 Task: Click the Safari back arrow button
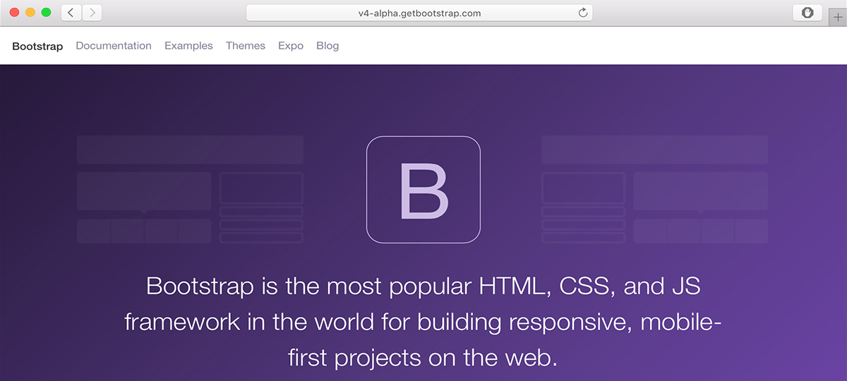[x=71, y=13]
